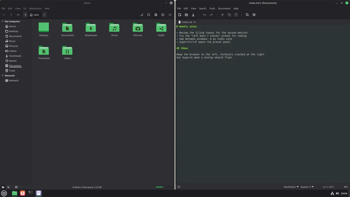This screenshot has height=197, width=350.
Task: Open the Linux Mint start menu
Action: 4,193
